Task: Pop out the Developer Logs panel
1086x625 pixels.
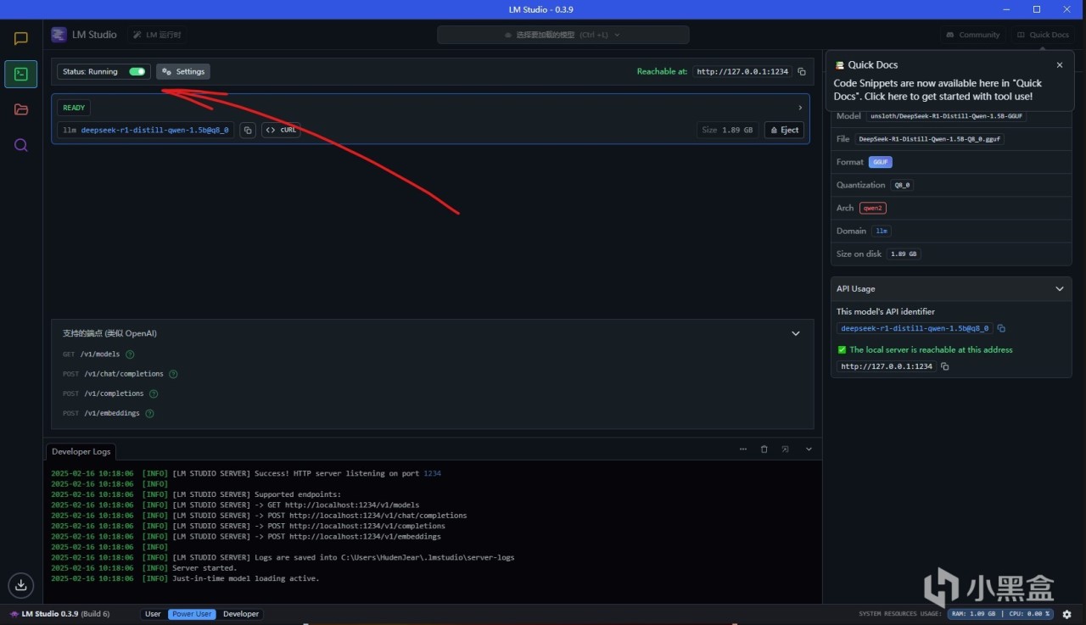Action: [x=786, y=449]
